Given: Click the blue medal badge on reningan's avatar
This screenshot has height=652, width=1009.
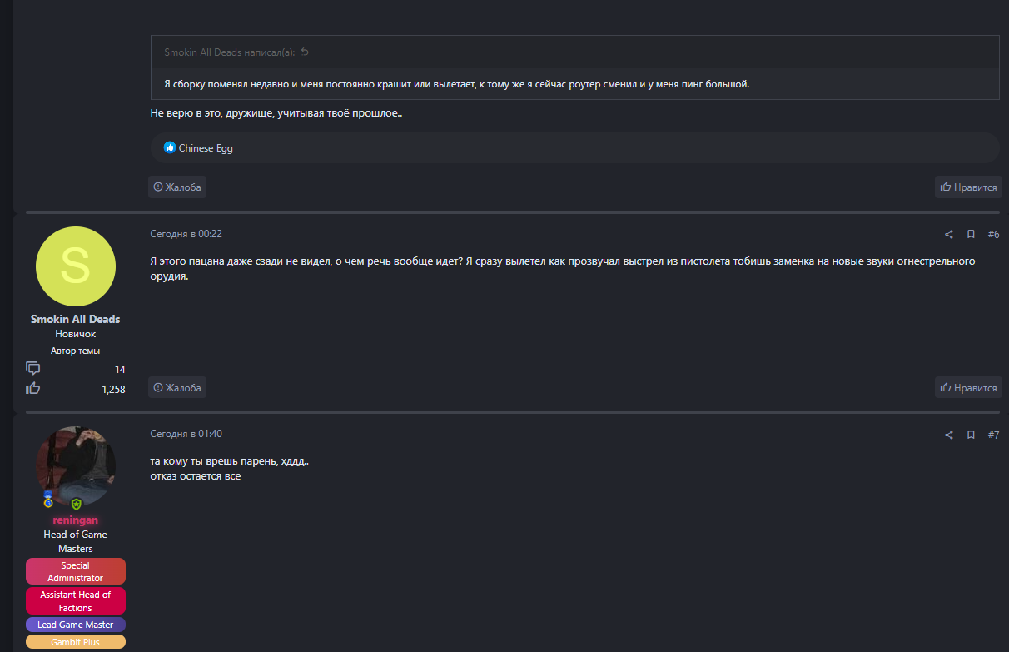Looking at the screenshot, I should click(x=48, y=500).
